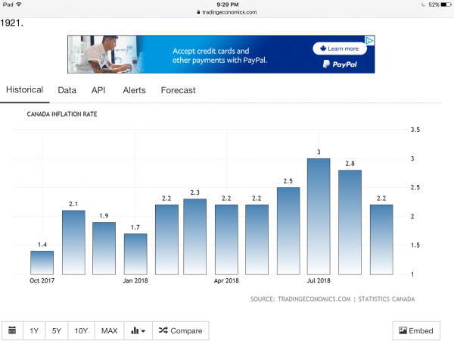454x341 pixels.
Task: Select the 10Y time range
Action: (x=81, y=330)
